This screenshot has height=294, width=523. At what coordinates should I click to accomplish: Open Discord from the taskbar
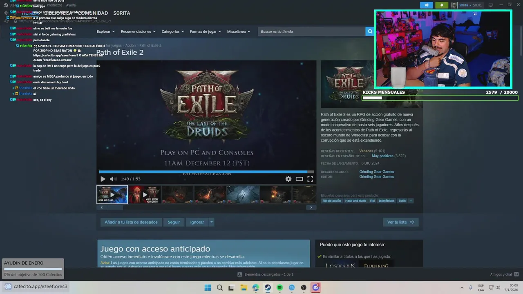315,287
